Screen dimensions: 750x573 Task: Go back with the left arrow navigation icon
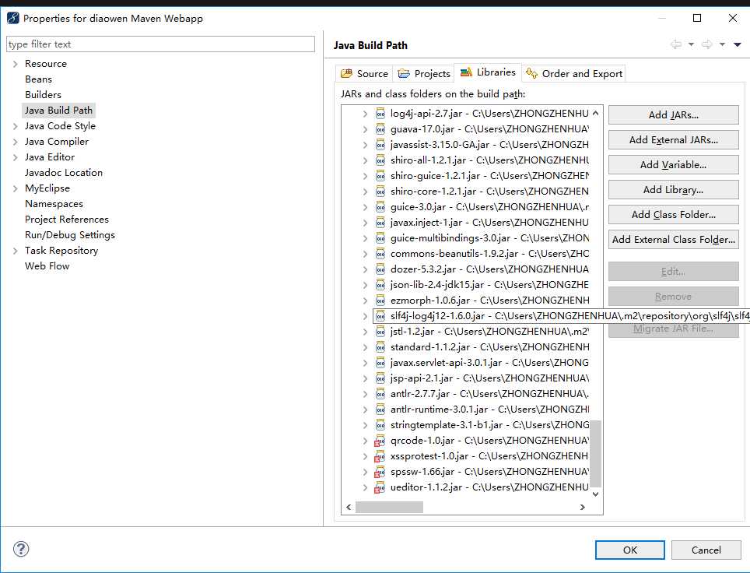click(676, 44)
